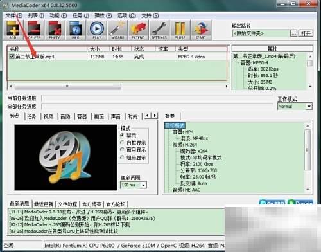The width and height of the screenshot is (321, 252).
Task: Switch to the 画面 tab
Action: 99,116
